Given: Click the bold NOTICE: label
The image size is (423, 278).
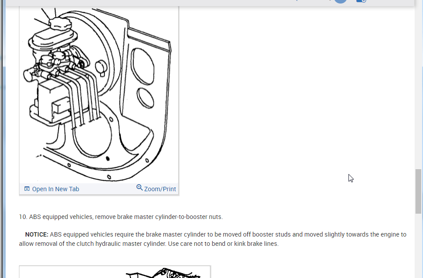Looking at the screenshot, I should (37, 234).
